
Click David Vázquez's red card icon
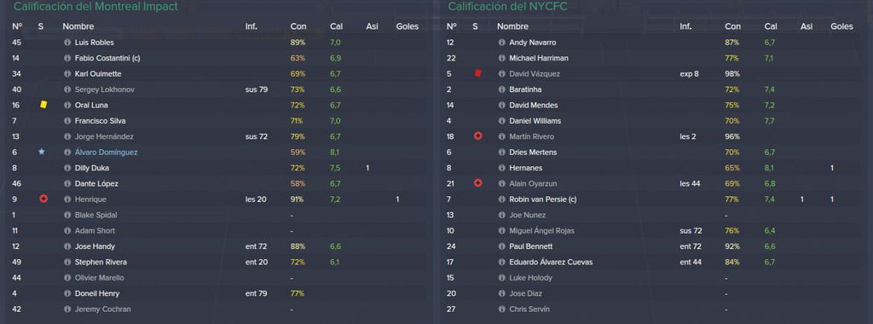(x=477, y=73)
